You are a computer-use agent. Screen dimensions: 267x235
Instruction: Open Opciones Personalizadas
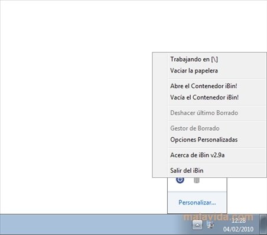click(x=209, y=140)
